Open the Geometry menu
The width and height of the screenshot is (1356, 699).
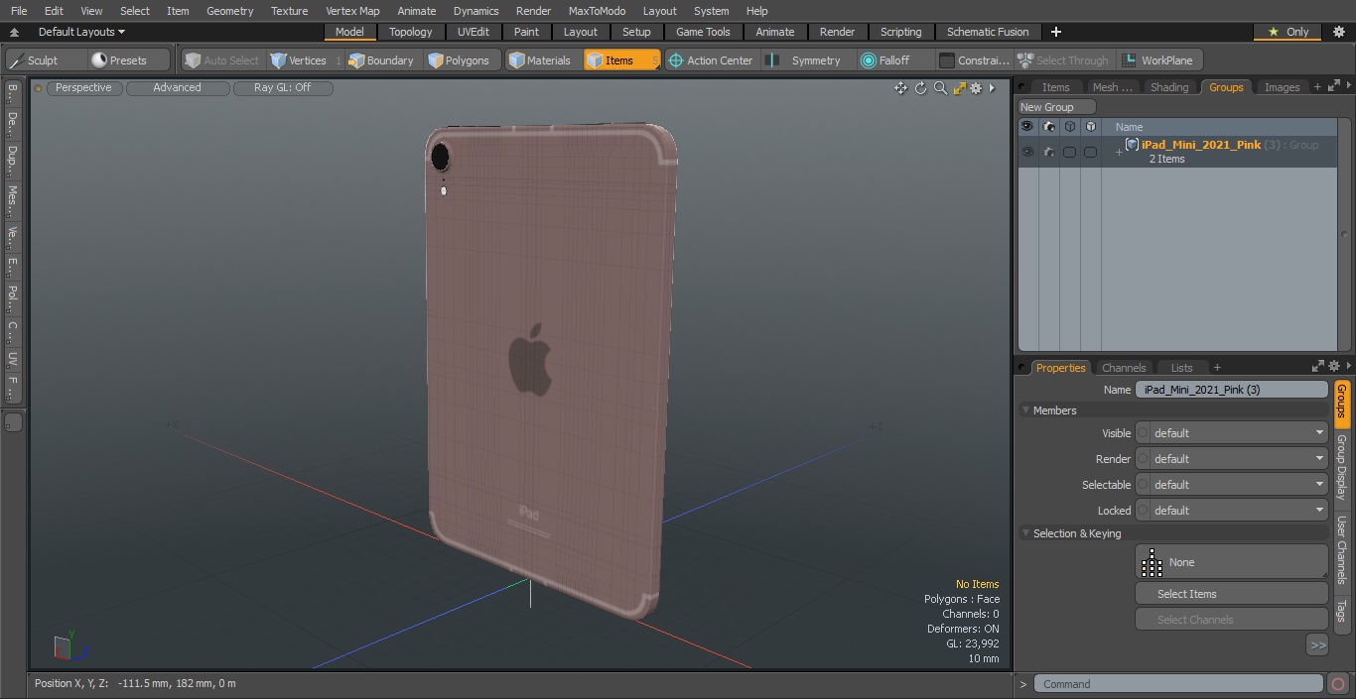point(230,11)
